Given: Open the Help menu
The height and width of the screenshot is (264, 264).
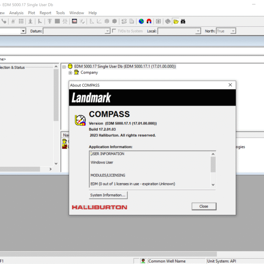Looking at the screenshot, I should coord(92,13).
